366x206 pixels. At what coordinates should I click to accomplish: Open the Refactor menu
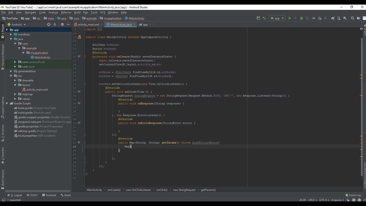[66, 12]
